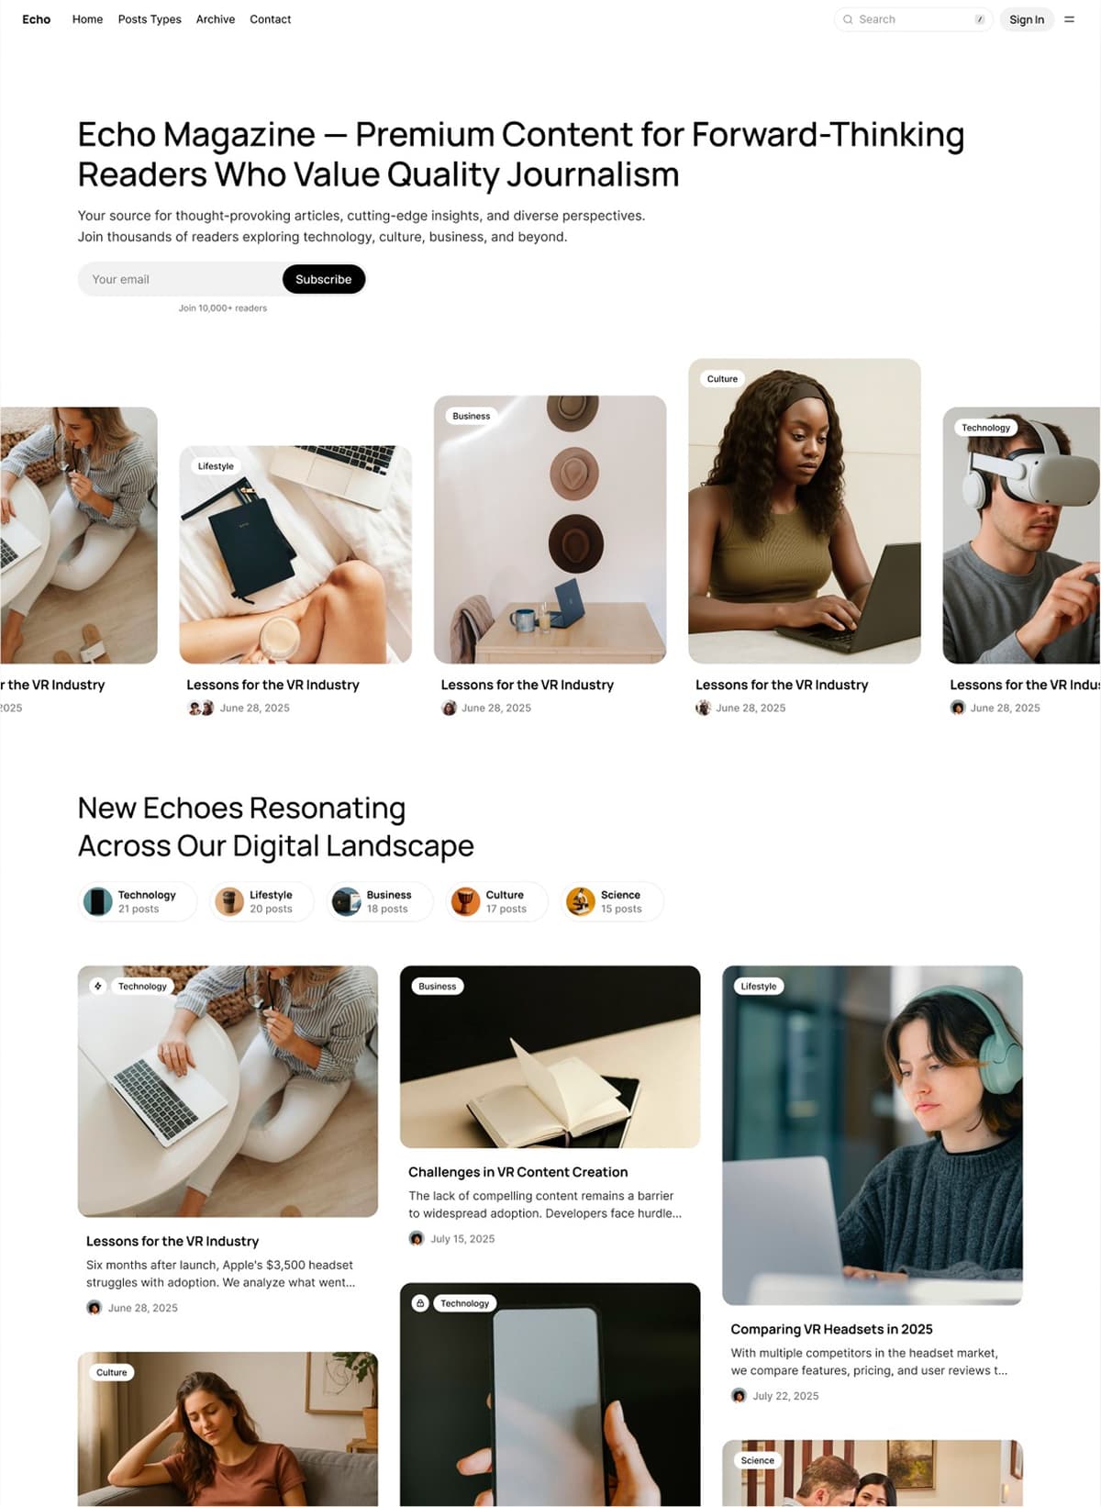Open the Posts Types menu

pyautogui.click(x=150, y=19)
